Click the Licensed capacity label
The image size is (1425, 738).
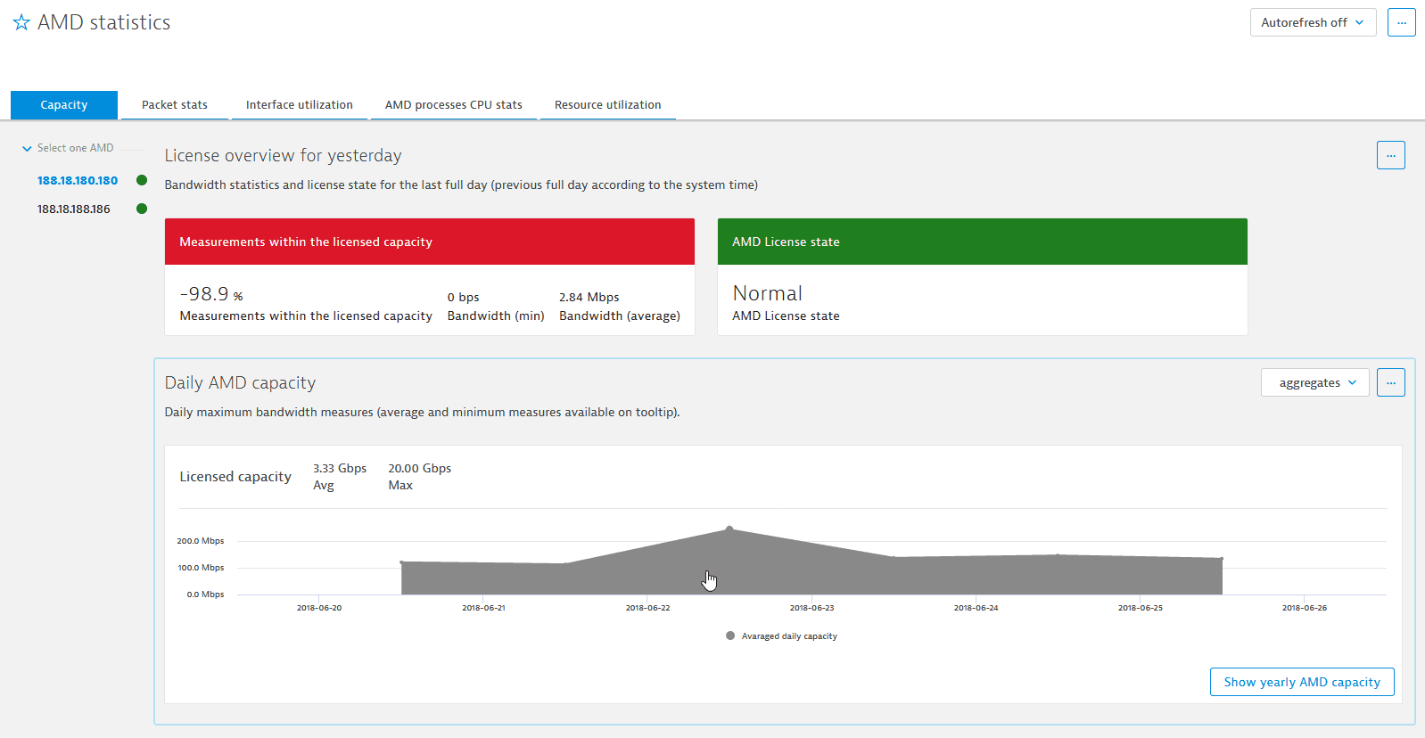(x=235, y=477)
